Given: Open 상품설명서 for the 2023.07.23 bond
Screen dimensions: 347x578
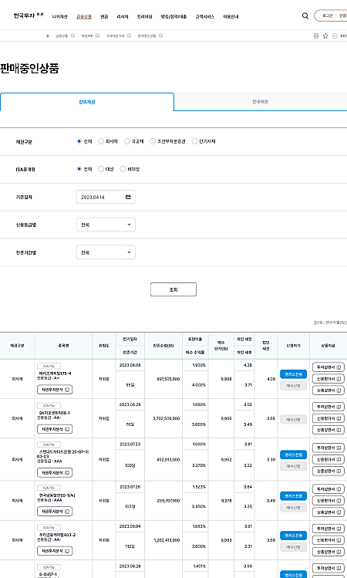Looking at the screenshot, I should coord(328,471).
